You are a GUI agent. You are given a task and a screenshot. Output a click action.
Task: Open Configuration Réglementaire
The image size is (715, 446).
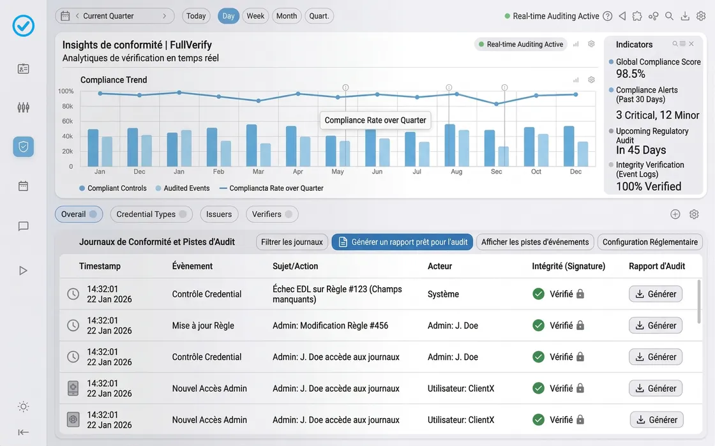pos(648,242)
